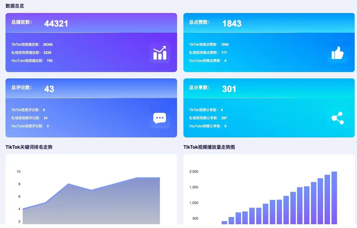This screenshot has height=228, width=357.
Task: Click the 8 axis label on ranking chart
Action: click(19, 184)
